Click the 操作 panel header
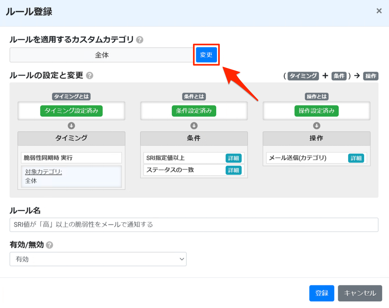This screenshot has height=308, width=389. pyautogui.click(x=316, y=138)
